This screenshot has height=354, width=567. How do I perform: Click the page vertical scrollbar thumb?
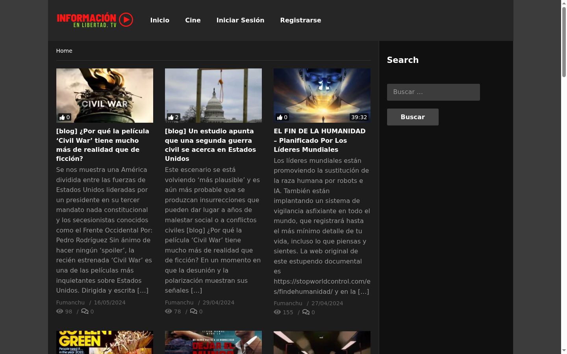click(564, 42)
